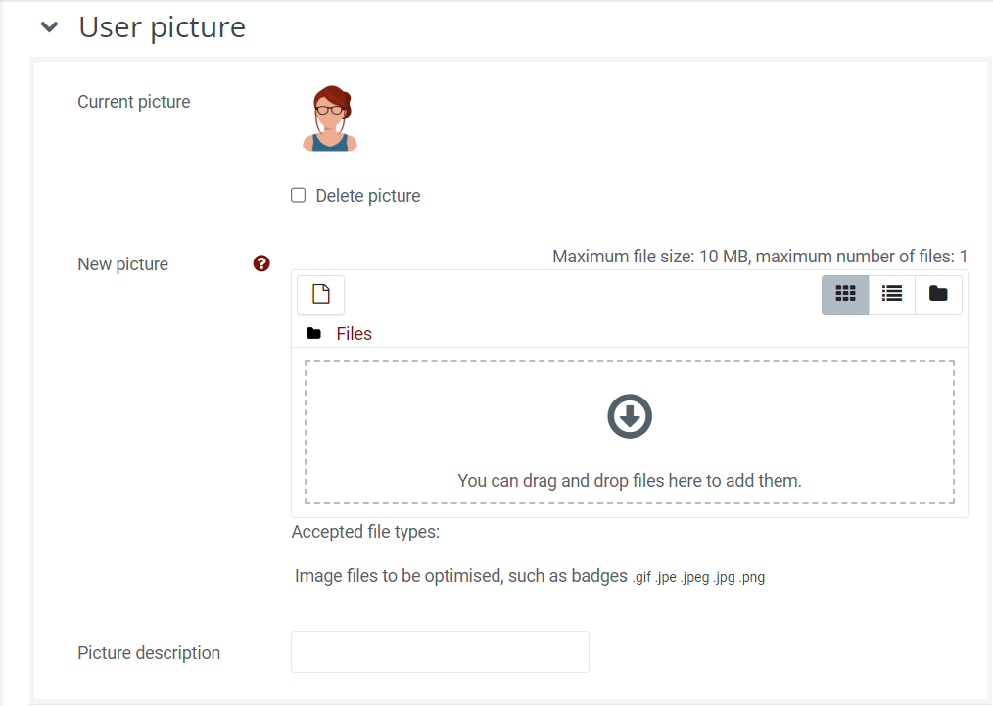Click the Add file icon
993x706 pixels.
pos(320,294)
